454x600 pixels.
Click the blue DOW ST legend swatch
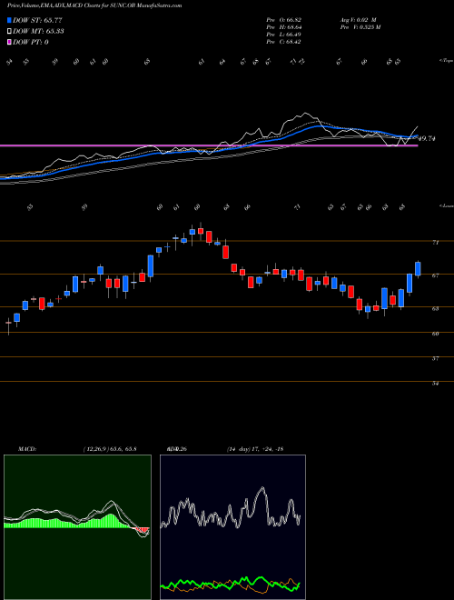10,20
